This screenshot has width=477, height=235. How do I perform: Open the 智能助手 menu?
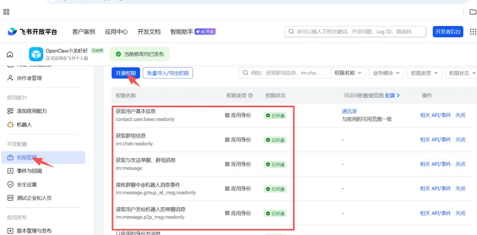182,32
